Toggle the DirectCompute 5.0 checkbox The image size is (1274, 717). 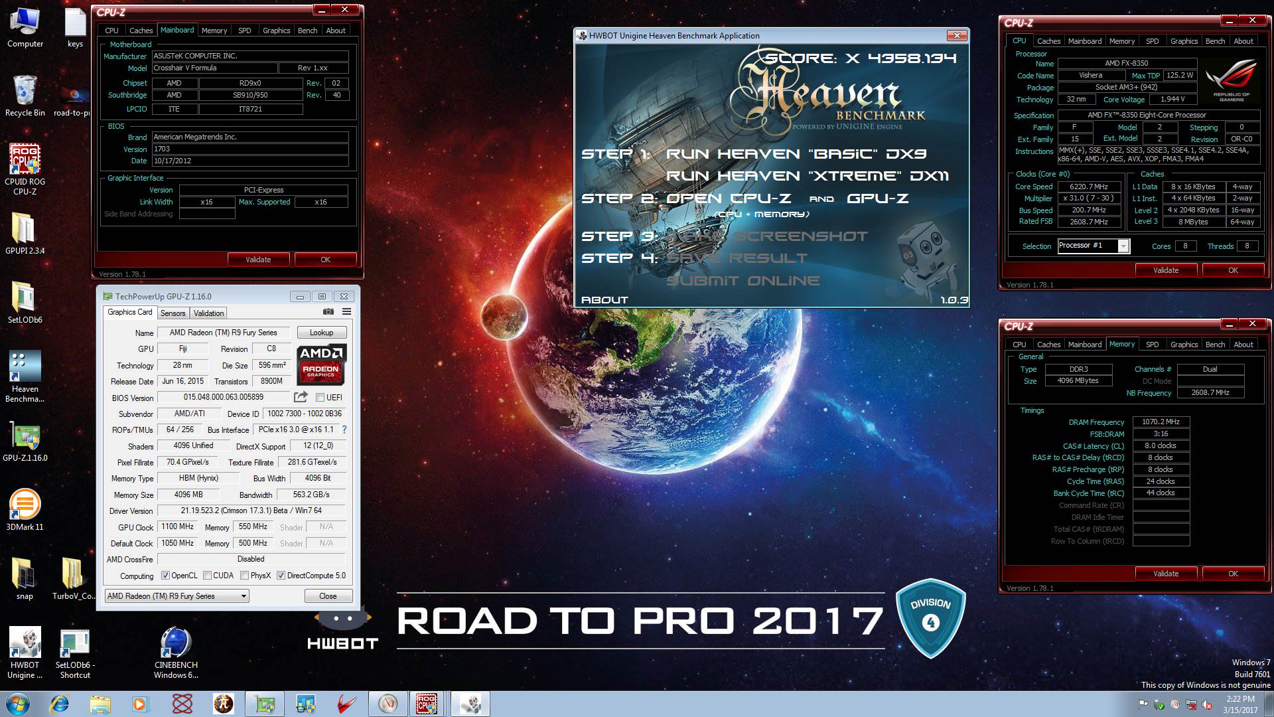[x=281, y=576]
